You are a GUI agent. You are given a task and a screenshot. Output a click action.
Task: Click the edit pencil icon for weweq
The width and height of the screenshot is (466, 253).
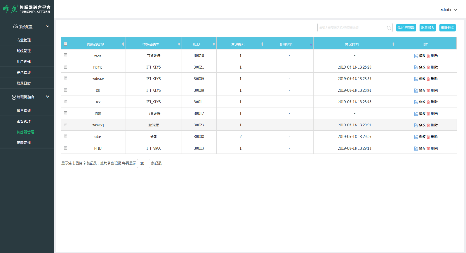(x=416, y=125)
